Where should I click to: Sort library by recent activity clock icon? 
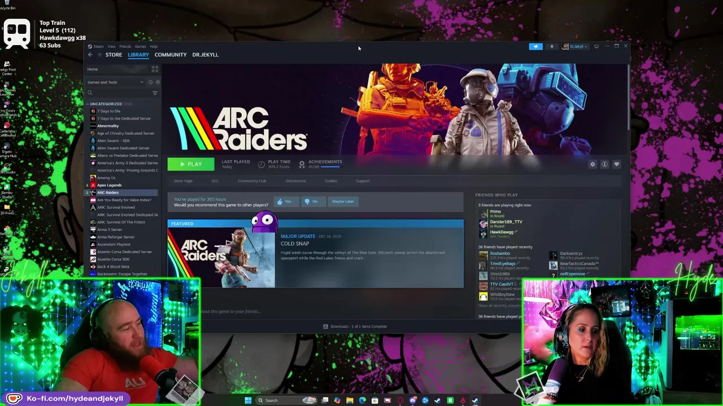(x=150, y=82)
